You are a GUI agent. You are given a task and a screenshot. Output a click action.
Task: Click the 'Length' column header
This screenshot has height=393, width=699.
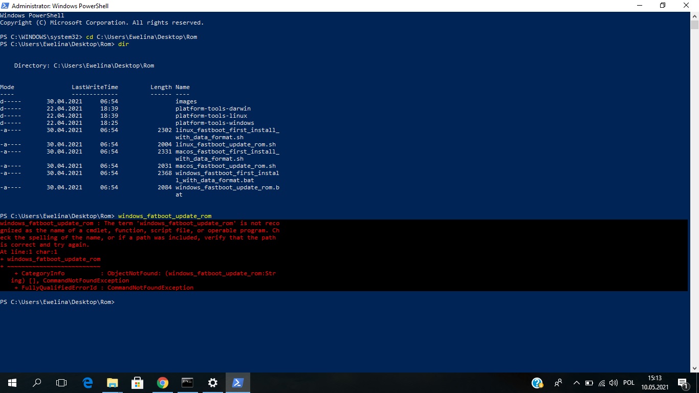pyautogui.click(x=161, y=87)
